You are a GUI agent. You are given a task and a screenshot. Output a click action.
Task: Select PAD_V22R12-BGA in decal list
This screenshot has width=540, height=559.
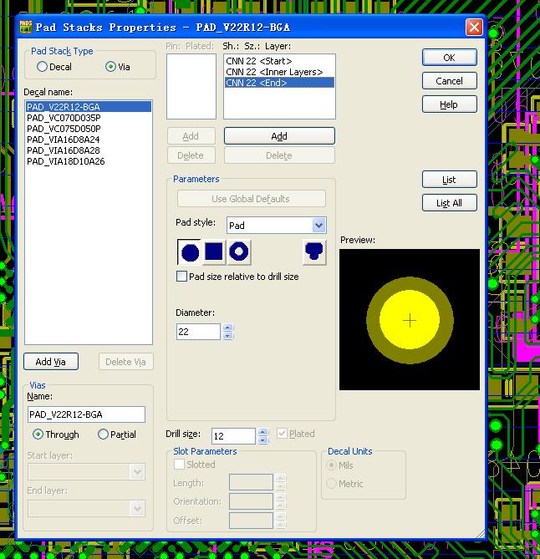[x=89, y=107]
